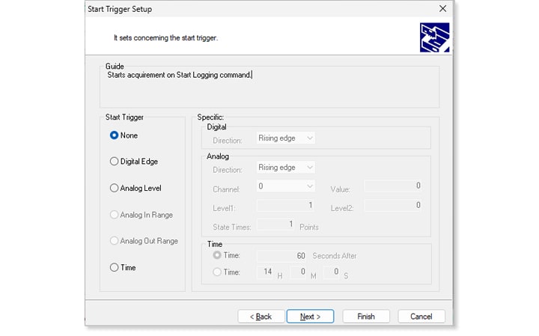This screenshot has width=539, height=336.
Task: Click the Level2 input field
Action: tap(393, 205)
